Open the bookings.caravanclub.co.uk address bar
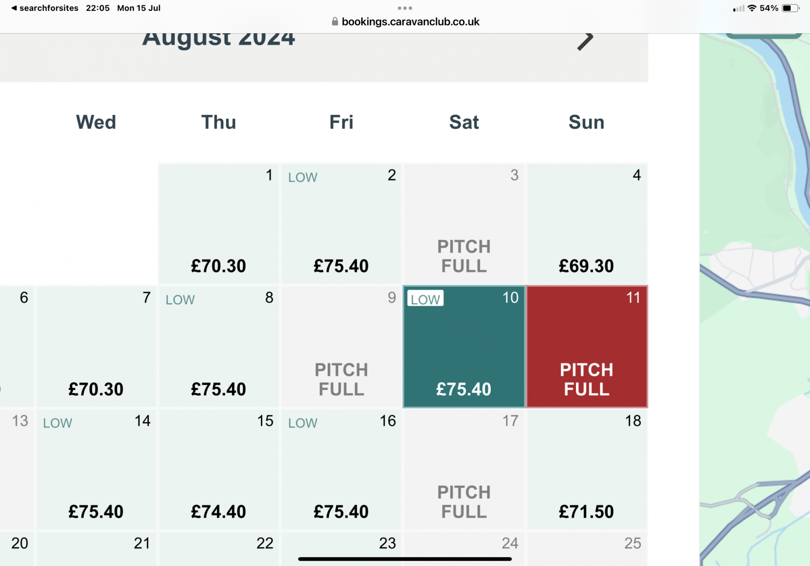Viewport: 810px width, 566px height. click(405, 21)
